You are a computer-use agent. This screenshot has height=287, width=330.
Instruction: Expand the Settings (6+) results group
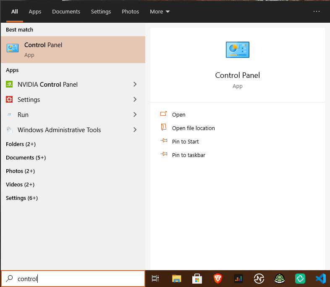pos(22,198)
